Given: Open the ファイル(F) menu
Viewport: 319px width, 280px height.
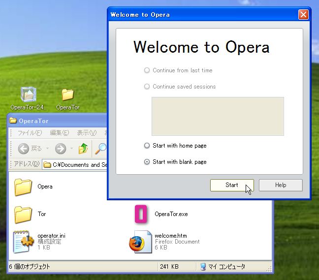Looking at the screenshot, I should [30, 133].
